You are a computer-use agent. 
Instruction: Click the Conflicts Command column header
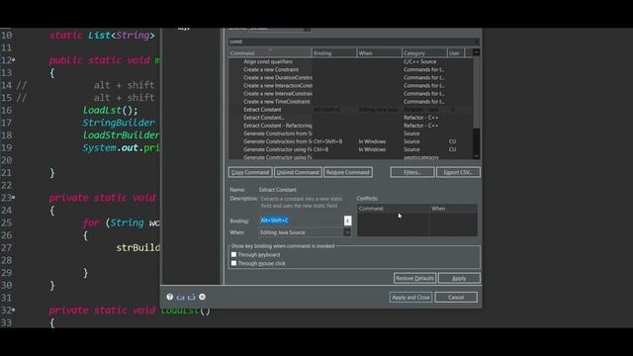pos(393,209)
